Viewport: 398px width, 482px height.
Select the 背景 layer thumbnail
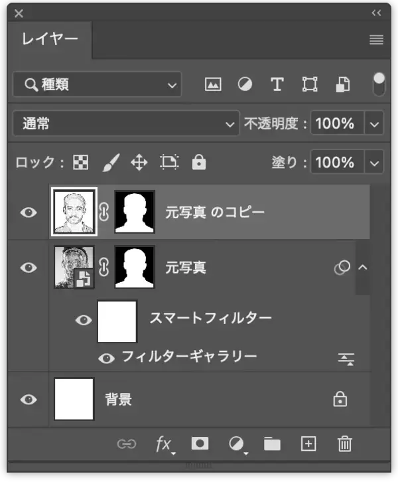click(74, 399)
